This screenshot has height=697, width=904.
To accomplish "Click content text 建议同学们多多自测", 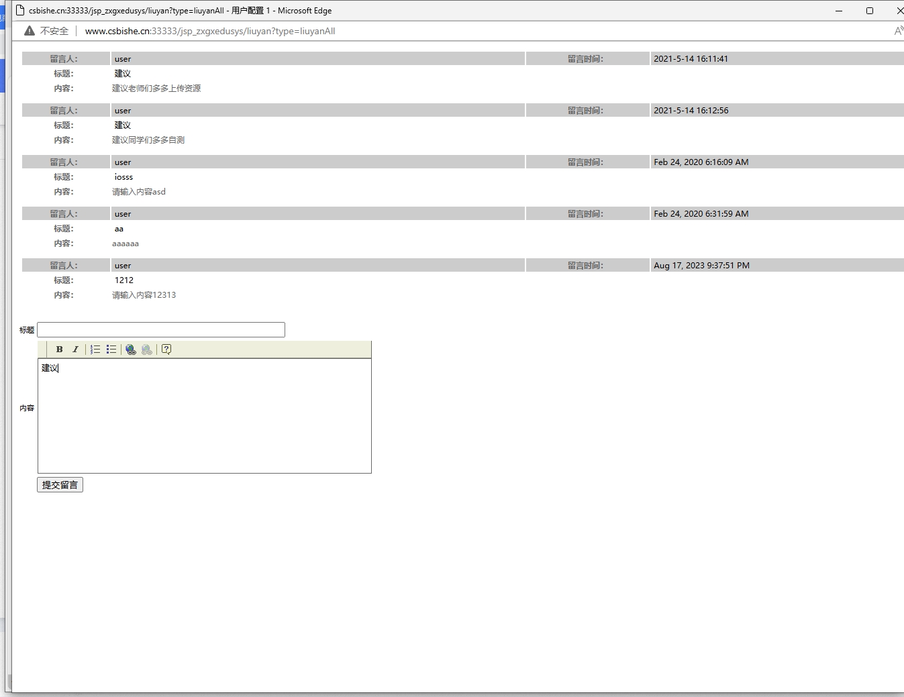I will click(148, 140).
